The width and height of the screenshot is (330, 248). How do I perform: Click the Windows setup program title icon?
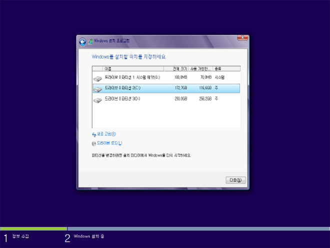tap(90, 41)
